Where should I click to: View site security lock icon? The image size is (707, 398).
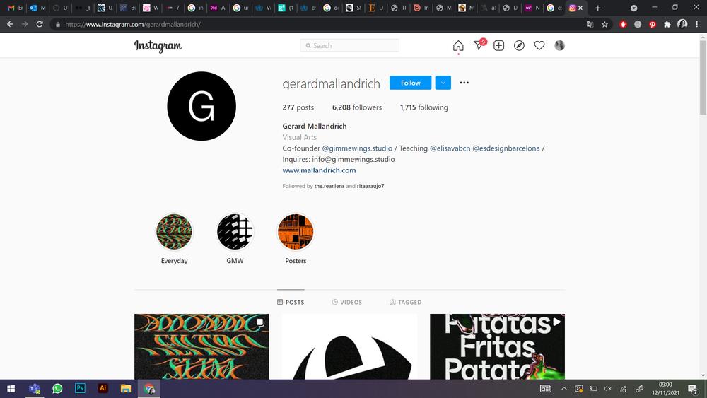[x=58, y=24]
